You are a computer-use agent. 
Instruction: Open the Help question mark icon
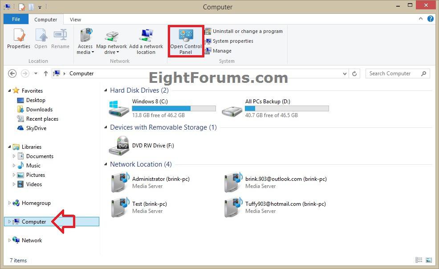coord(431,19)
